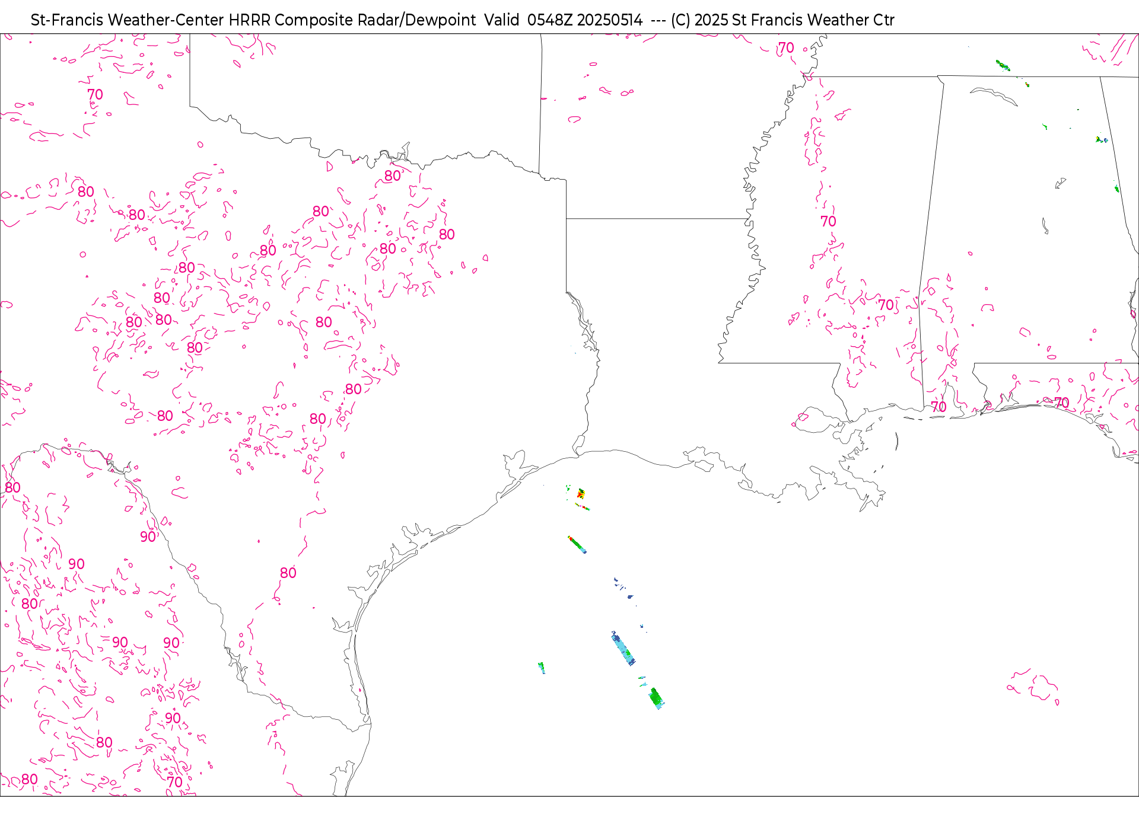
Task: Click the green radar echo at band's southern end
Action: click(656, 698)
